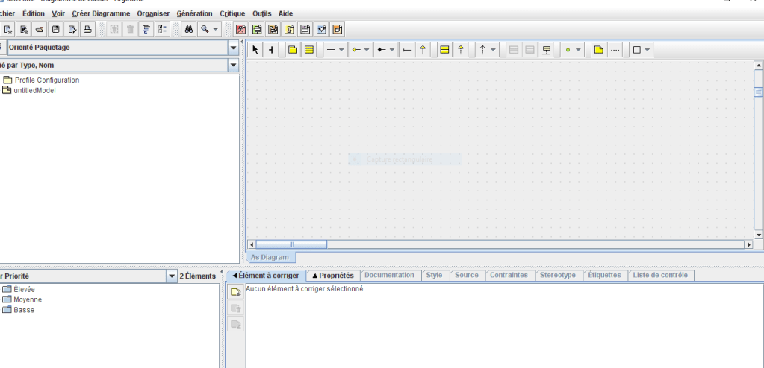Select the yellow package tool

coord(293,50)
